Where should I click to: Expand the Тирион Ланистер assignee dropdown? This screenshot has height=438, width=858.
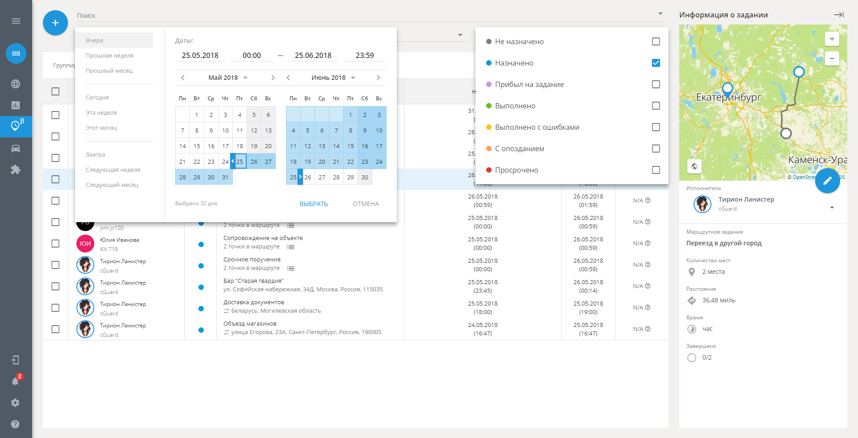coord(832,208)
